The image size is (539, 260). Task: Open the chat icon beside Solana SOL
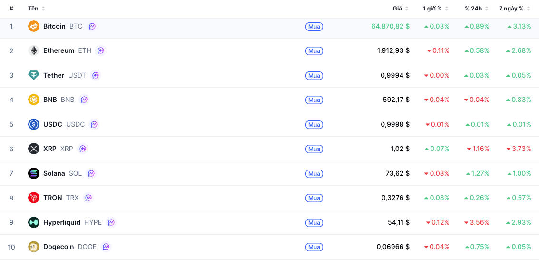(x=91, y=173)
